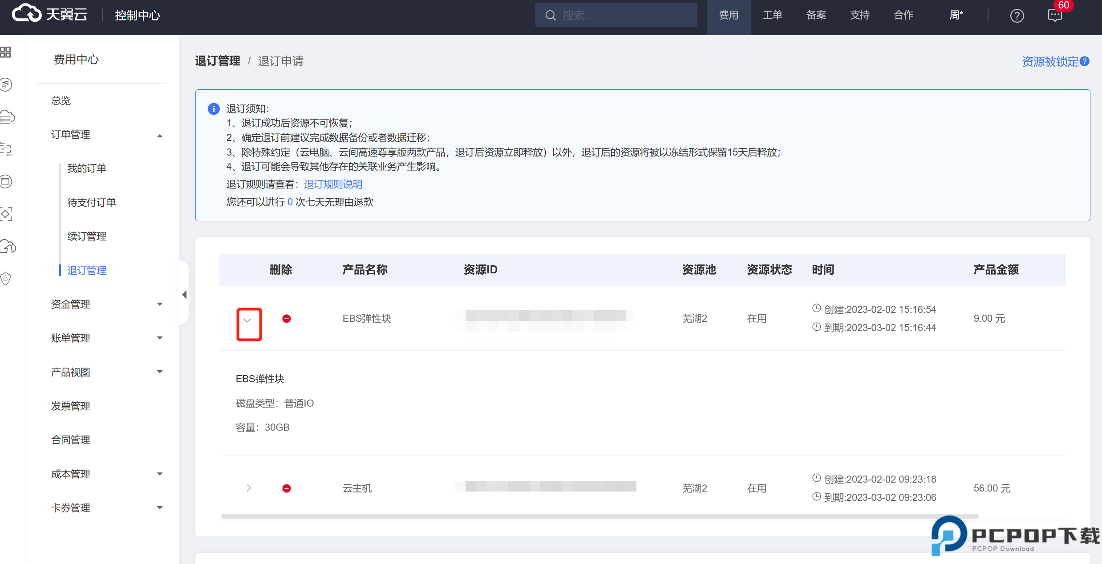Expand the 云主机 row details

pyautogui.click(x=249, y=488)
